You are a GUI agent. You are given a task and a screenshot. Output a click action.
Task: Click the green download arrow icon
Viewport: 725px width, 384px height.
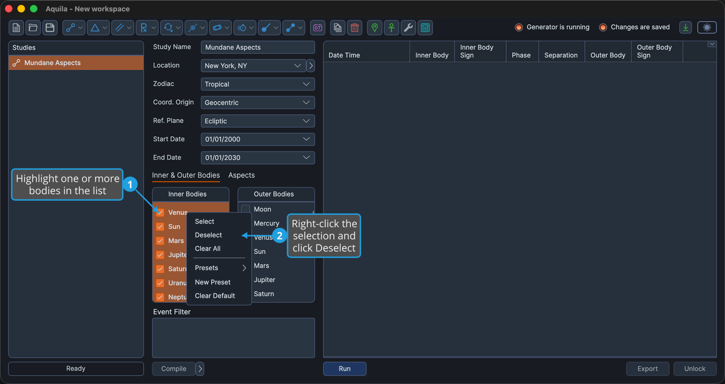[x=686, y=28]
